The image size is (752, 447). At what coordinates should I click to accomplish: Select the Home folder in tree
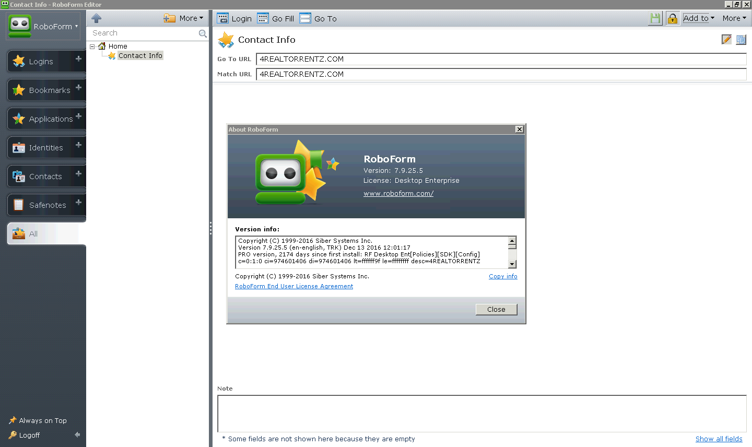point(118,46)
